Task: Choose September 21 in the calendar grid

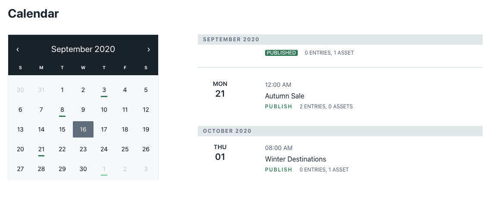Action: [41, 149]
